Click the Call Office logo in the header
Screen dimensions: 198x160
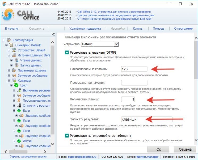pos(20,15)
